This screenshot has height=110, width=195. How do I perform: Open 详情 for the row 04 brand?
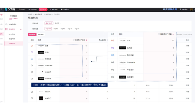click(x=187, y=65)
